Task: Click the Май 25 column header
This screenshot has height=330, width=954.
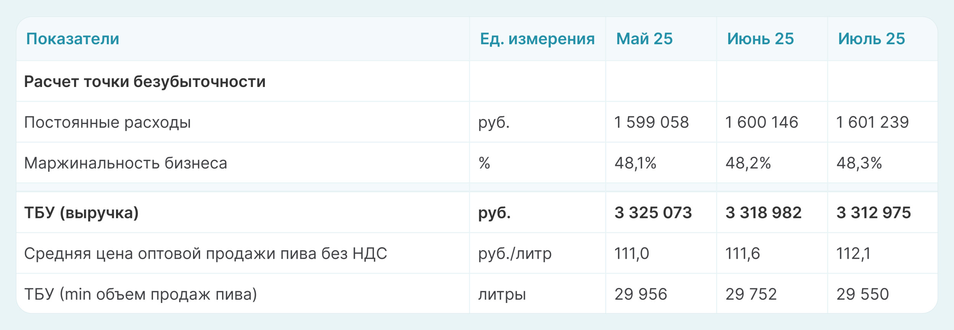Action: [644, 39]
